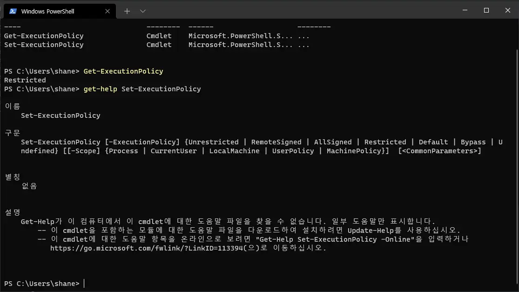
Task: Expand the new tab profile dropdown chevron
Action: point(142,11)
